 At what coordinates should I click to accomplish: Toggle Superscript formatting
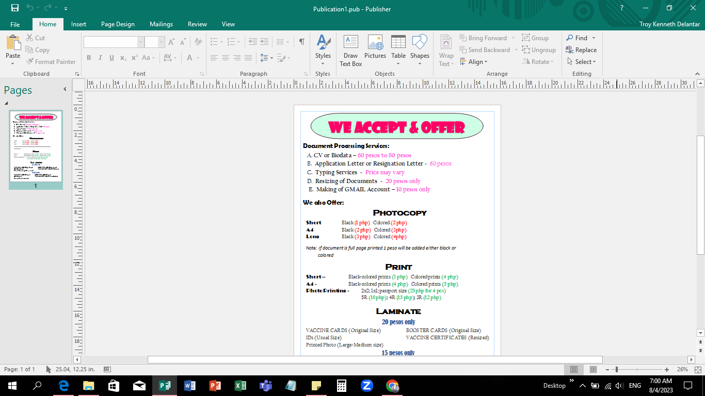pos(134,58)
